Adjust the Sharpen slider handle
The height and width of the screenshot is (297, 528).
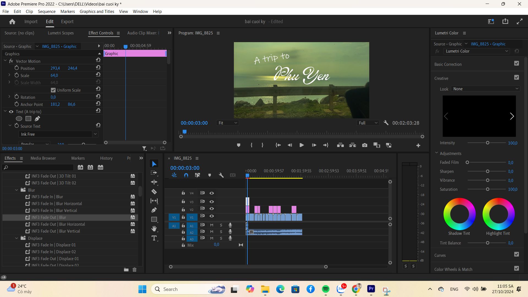[x=487, y=171]
